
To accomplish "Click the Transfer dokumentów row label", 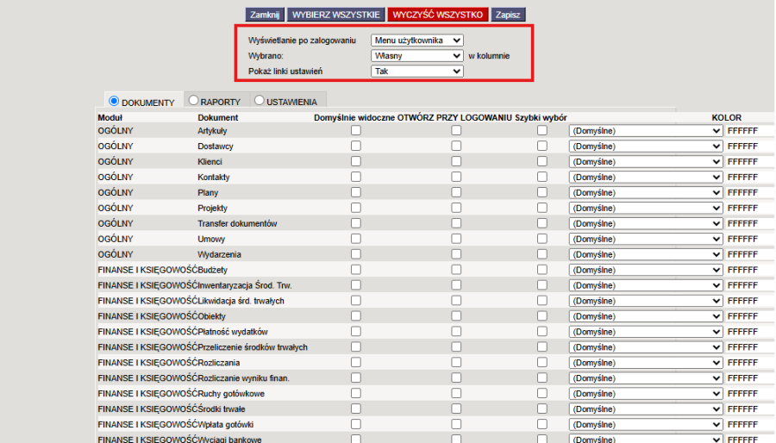I will click(x=238, y=223).
